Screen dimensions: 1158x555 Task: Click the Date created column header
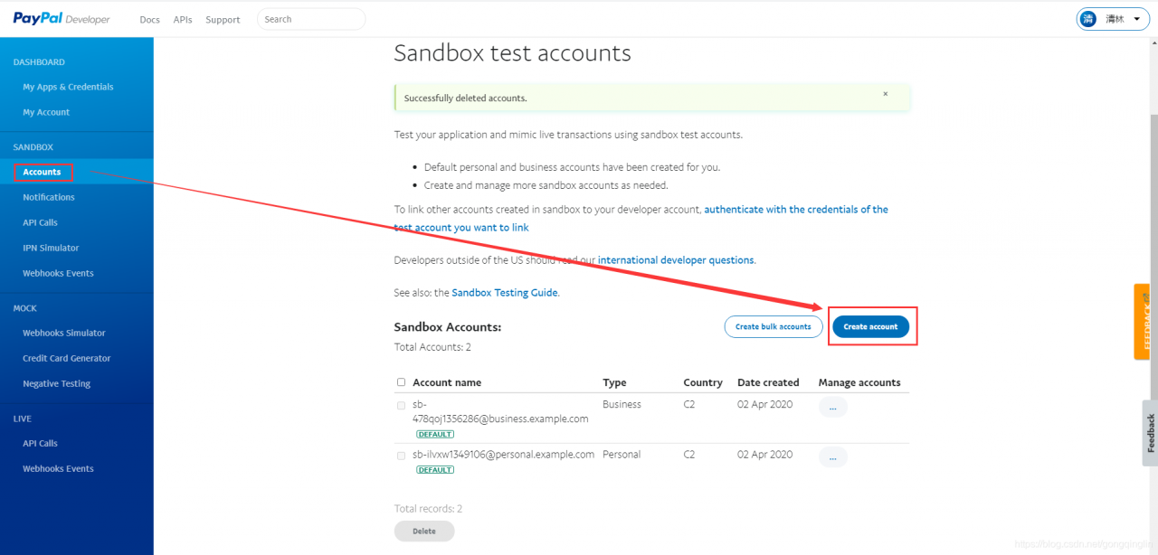768,382
